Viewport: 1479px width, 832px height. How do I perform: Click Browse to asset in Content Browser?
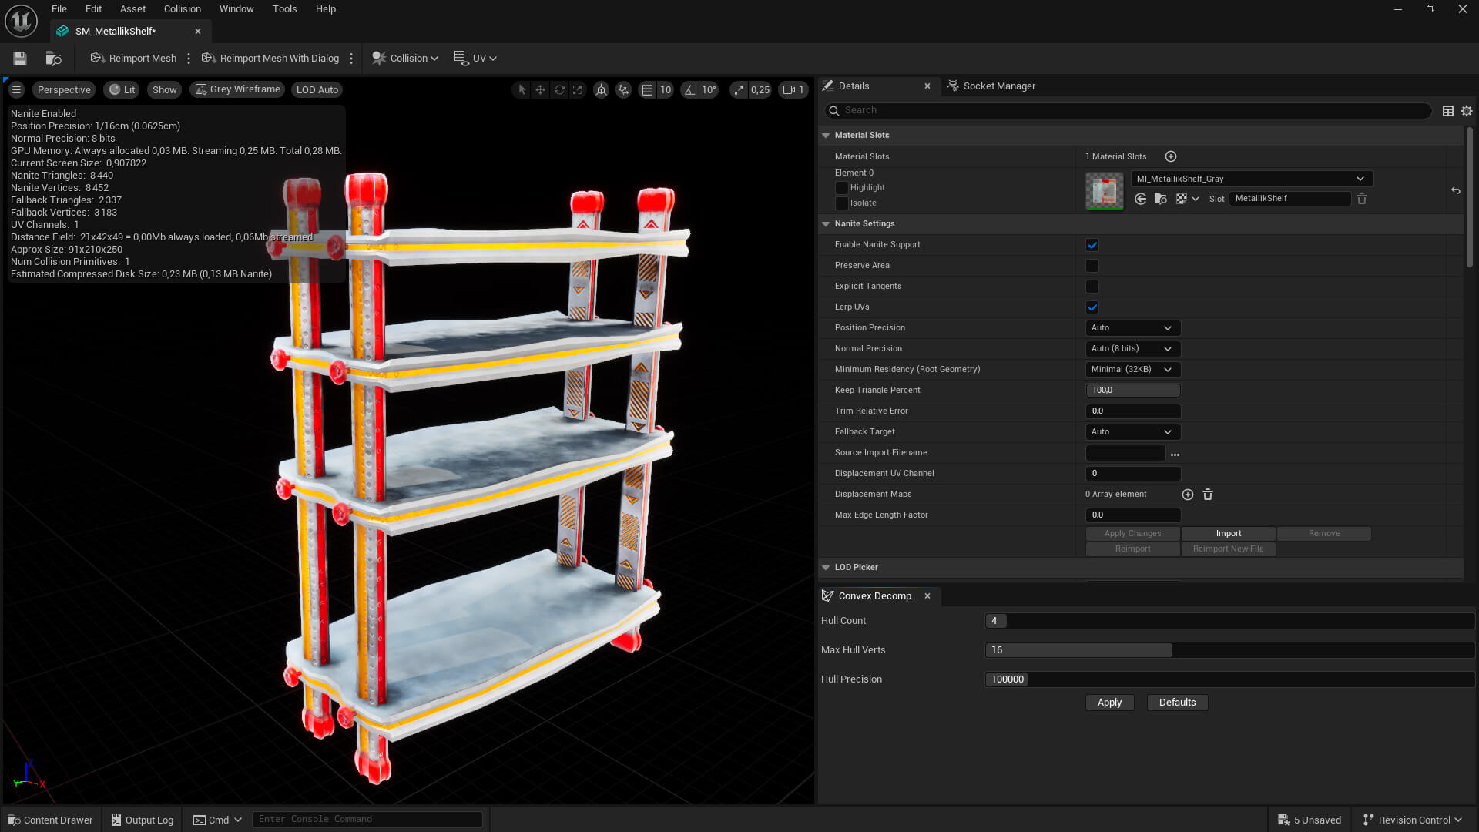(x=53, y=59)
